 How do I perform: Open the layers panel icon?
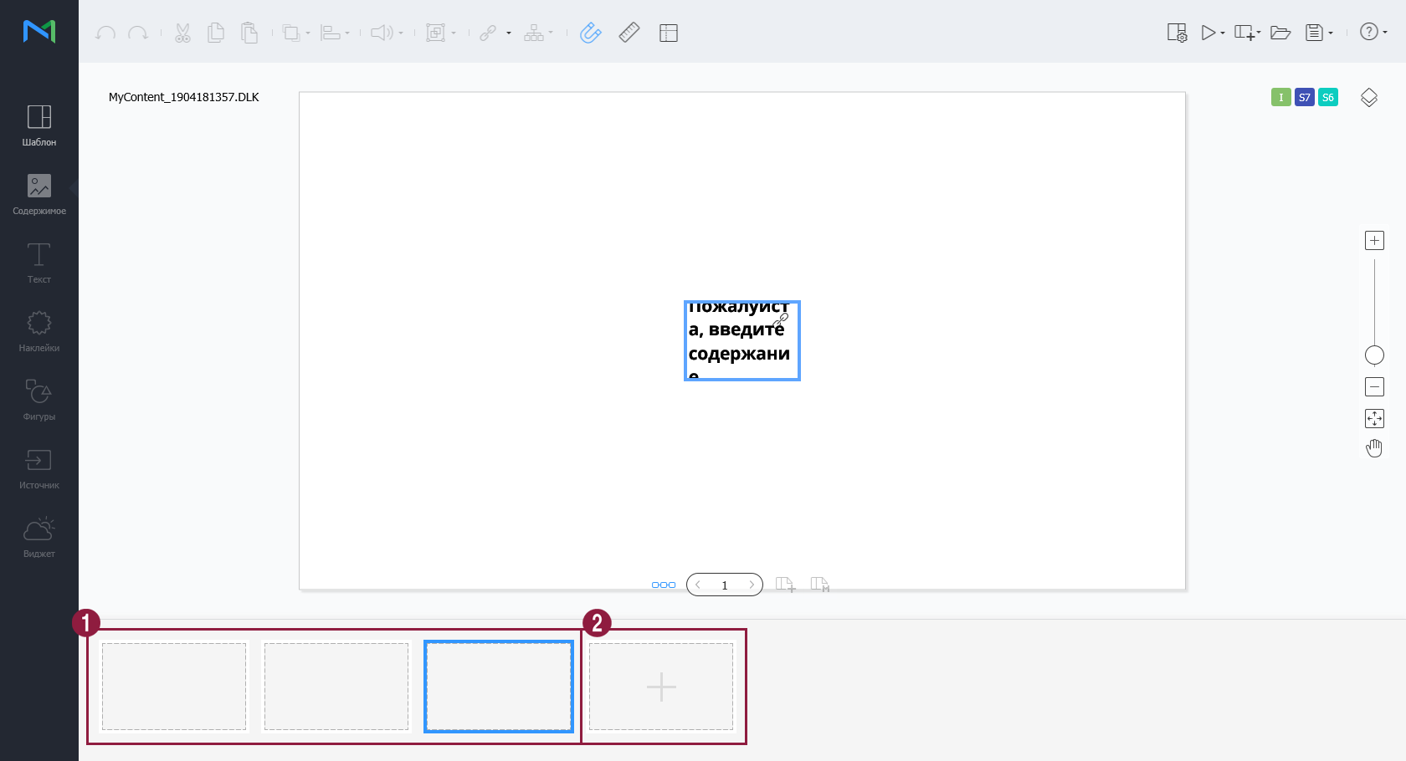pos(1369,97)
